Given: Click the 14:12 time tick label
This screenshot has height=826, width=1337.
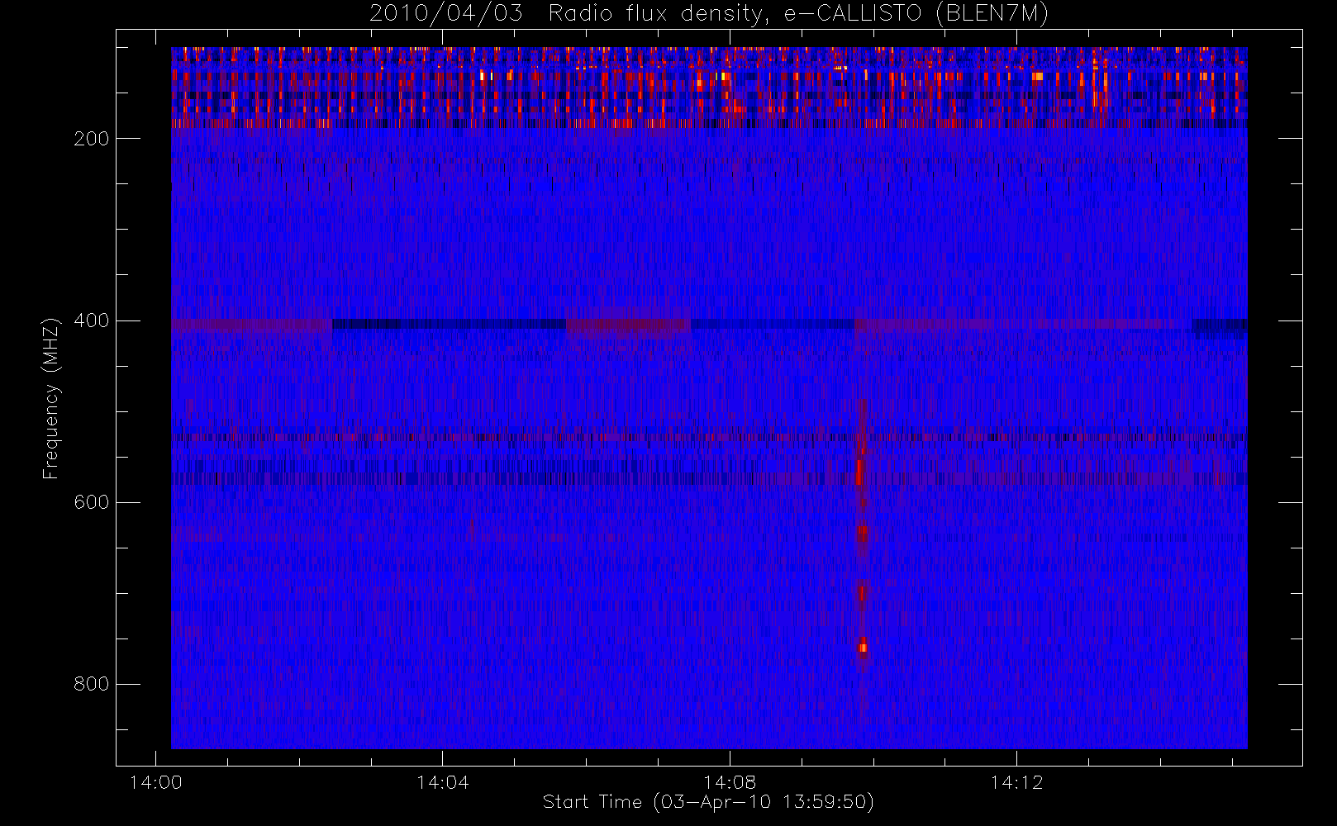Looking at the screenshot, I should tap(1016, 781).
